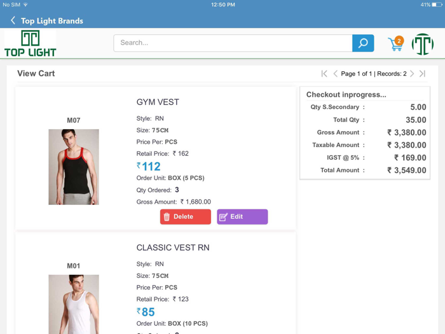Click the Total Amount value 3,549.00
Screen dimensions: 445x334
pyautogui.click(x=407, y=170)
